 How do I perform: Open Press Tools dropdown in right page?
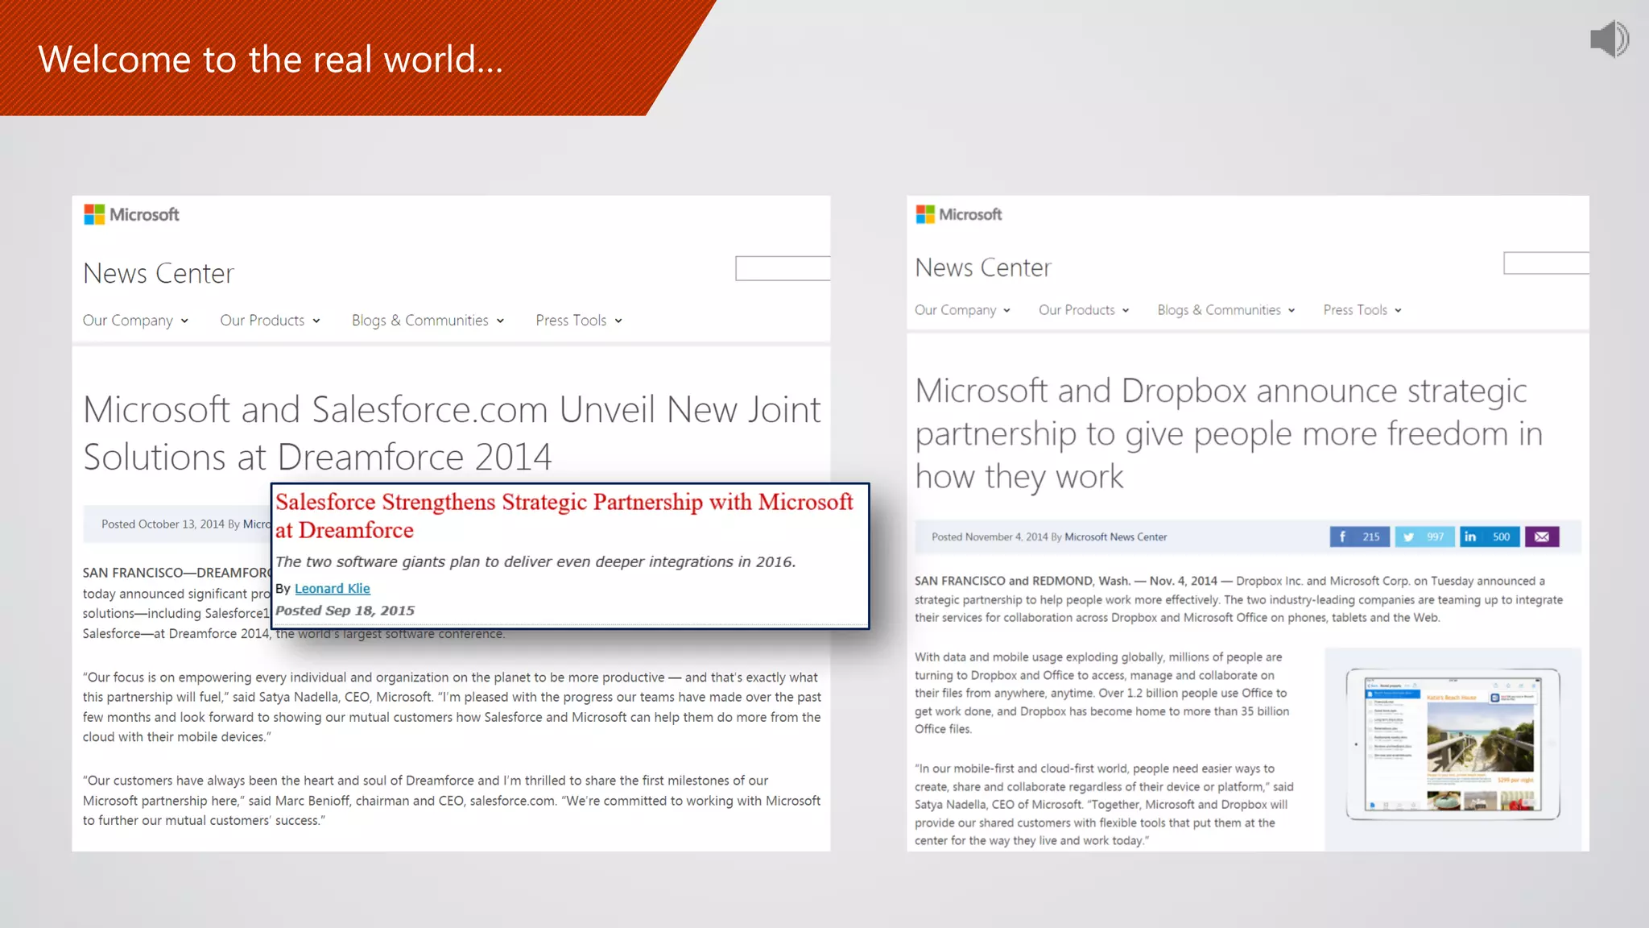click(x=1362, y=310)
